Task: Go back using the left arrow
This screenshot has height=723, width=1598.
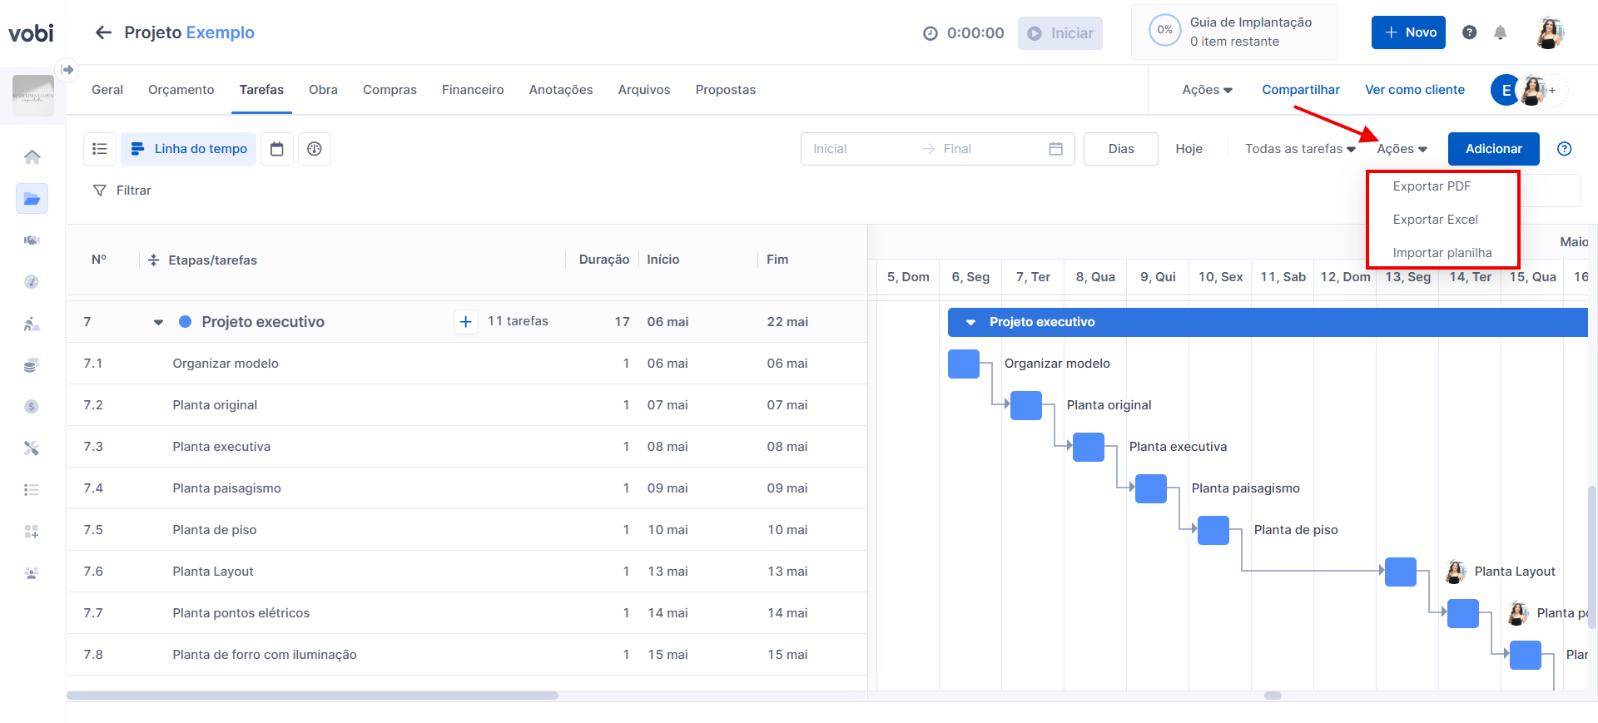Action: tap(103, 32)
